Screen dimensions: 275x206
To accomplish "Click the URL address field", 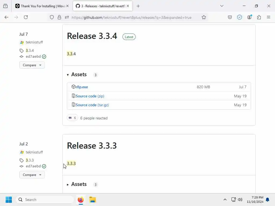I will (x=131, y=17).
